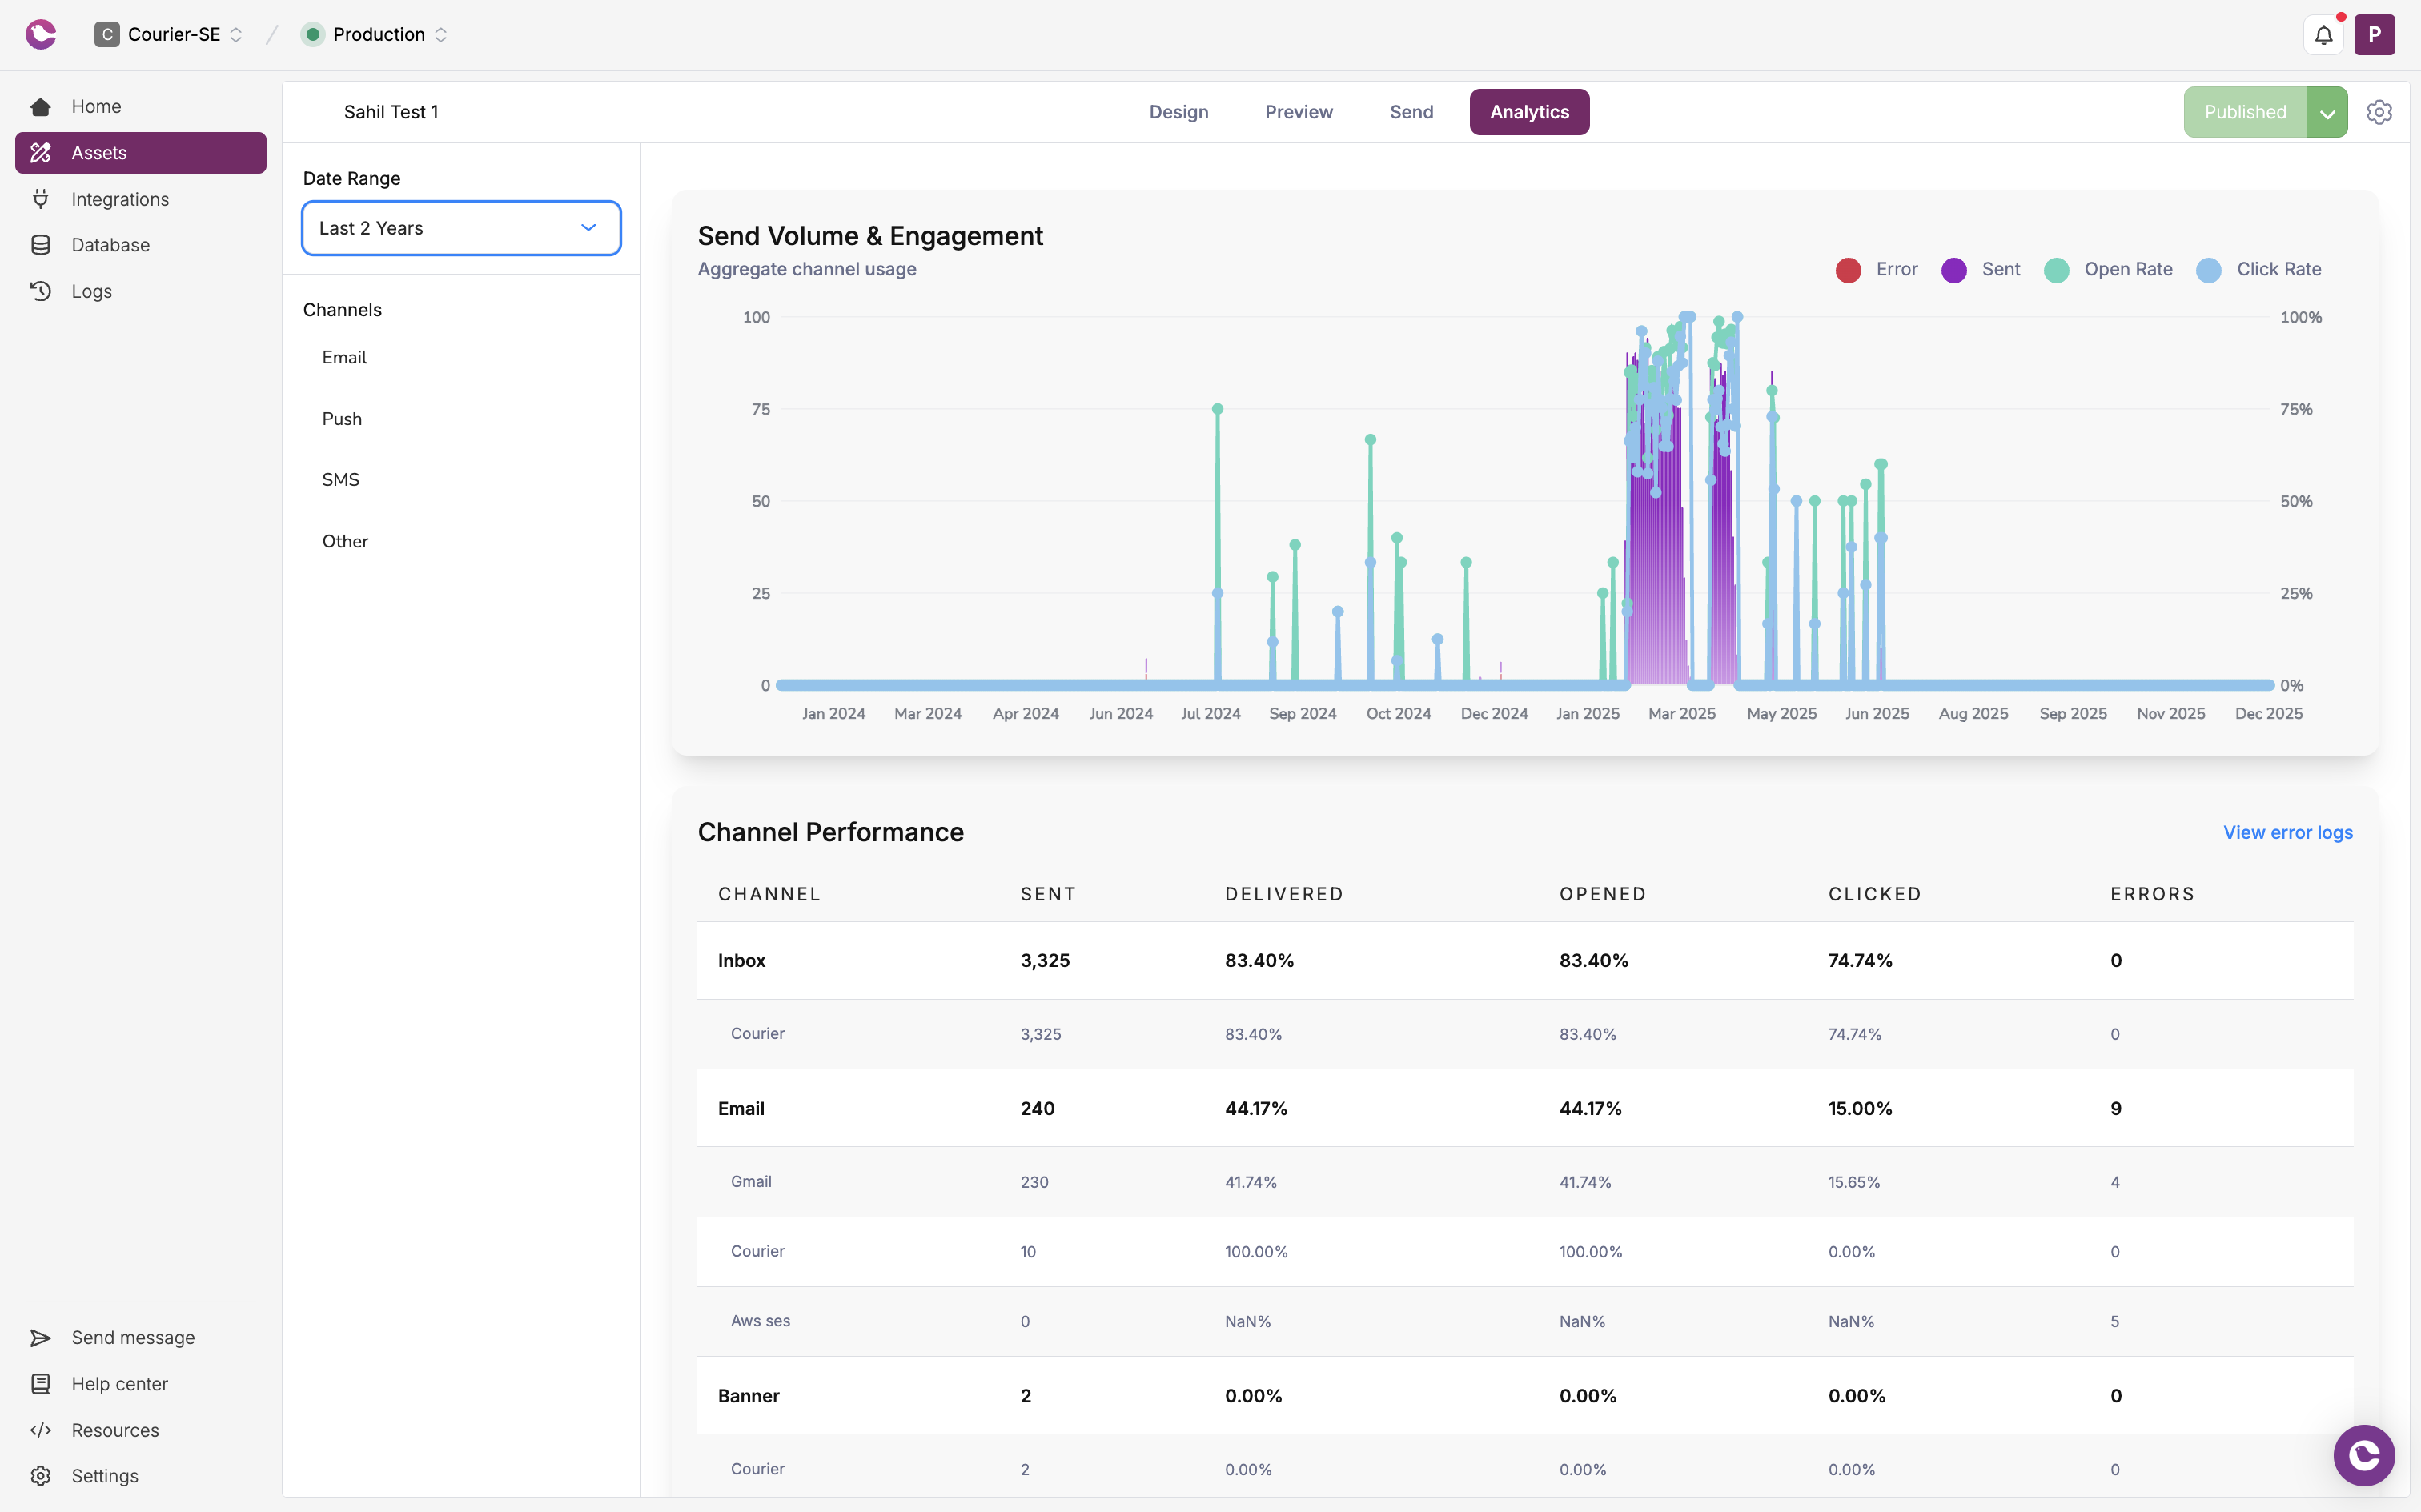The height and width of the screenshot is (1512, 2421).
Task: Open the Home section in sidebar
Action: (x=97, y=106)
